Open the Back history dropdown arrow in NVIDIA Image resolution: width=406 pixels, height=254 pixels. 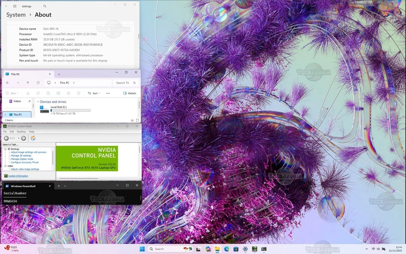(x=19, y=138)
